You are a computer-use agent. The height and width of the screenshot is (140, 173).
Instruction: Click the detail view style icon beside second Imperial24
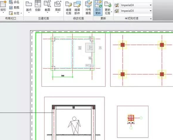117,11
